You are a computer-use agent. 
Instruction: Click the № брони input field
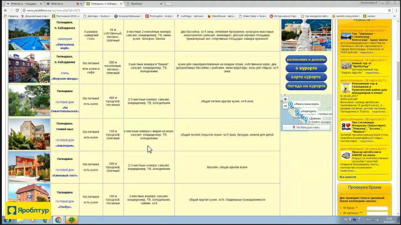tap(377, 208)
